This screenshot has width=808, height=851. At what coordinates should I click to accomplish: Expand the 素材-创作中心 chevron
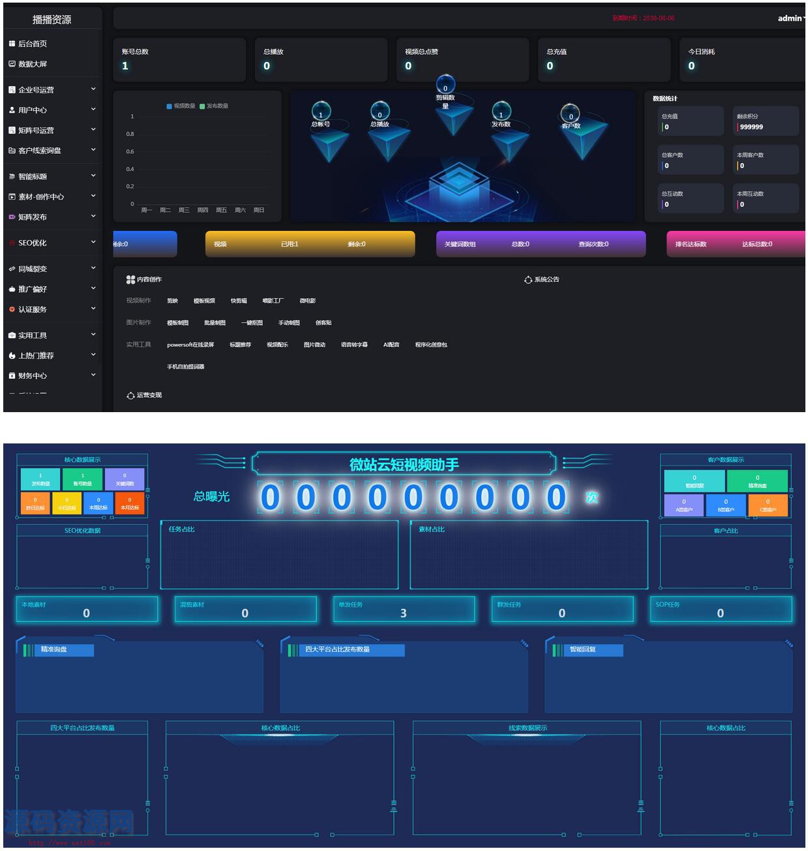coord(93,196)
